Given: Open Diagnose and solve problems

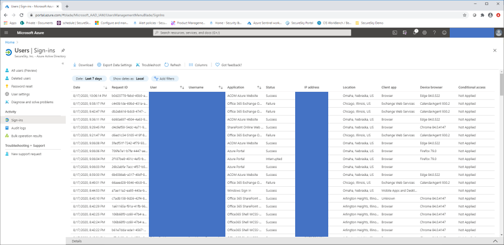Looking at the screenshot, I should pyautogui.click(x=32, y=102).
